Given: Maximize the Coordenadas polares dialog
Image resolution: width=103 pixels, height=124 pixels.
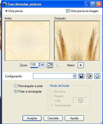Looking at the screenshot, I should coord(93,4).
